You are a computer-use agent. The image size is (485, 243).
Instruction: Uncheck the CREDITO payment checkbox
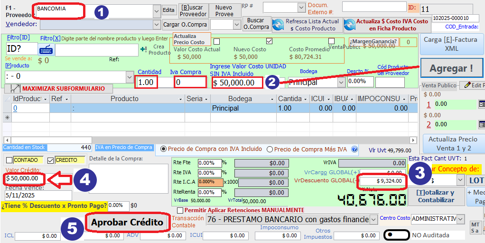(51, 160)
